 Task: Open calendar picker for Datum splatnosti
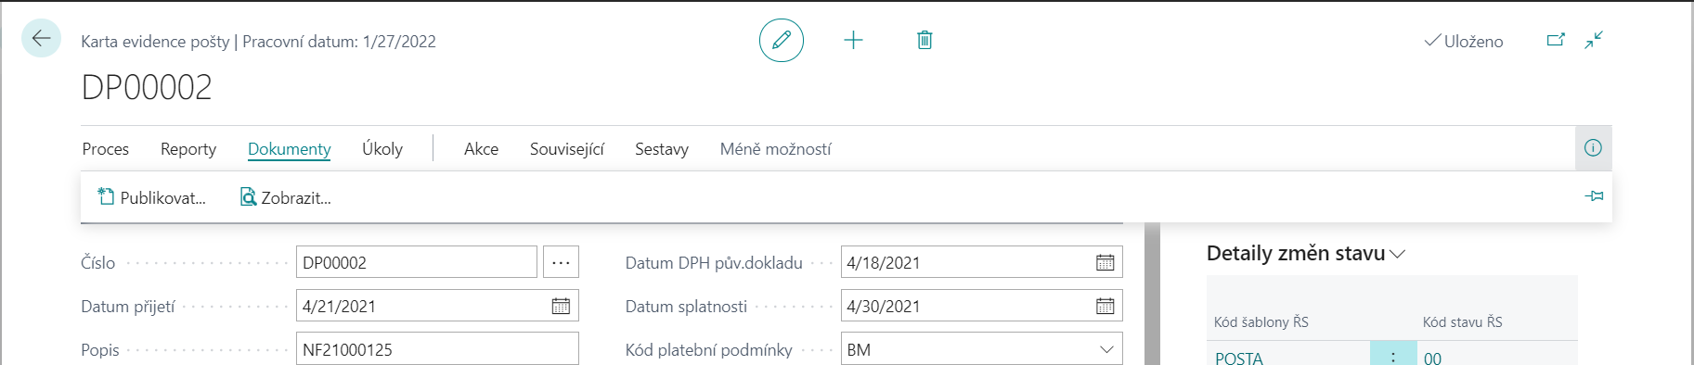click(1105, 306)
